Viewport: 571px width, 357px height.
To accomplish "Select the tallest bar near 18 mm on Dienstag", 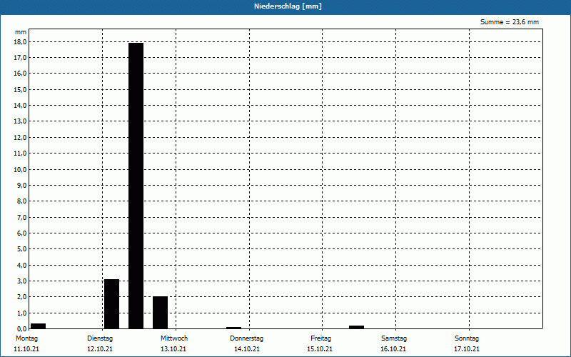I will click(136, 186).
